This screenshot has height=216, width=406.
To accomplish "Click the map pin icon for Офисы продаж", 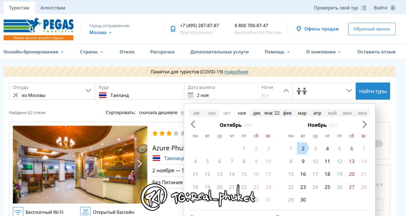I will pyautogui.click(x=298, y=29).
